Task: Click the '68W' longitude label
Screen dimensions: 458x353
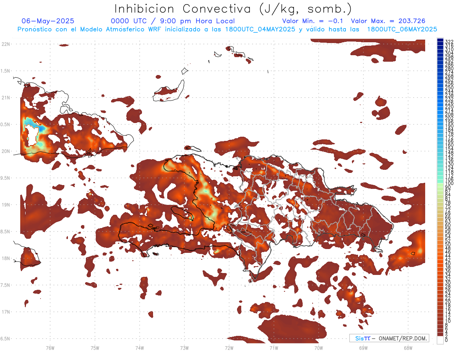Action: [x=408, y=348]
